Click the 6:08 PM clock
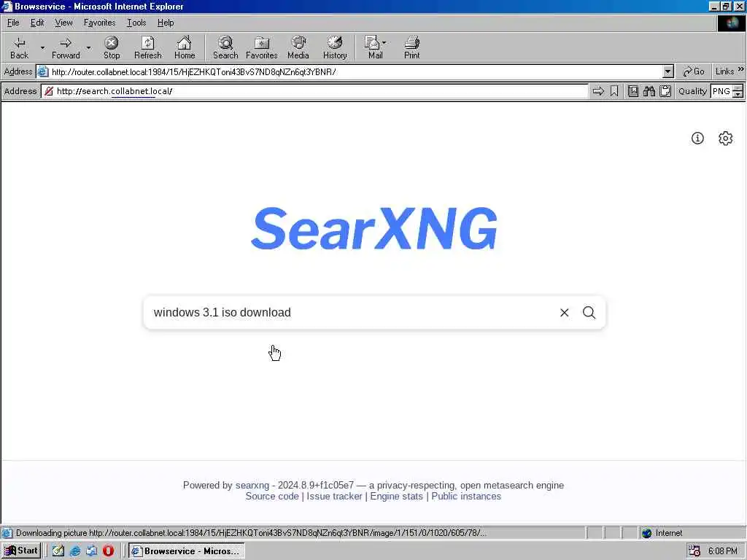The image size is (747, 560). coord(723,551)
